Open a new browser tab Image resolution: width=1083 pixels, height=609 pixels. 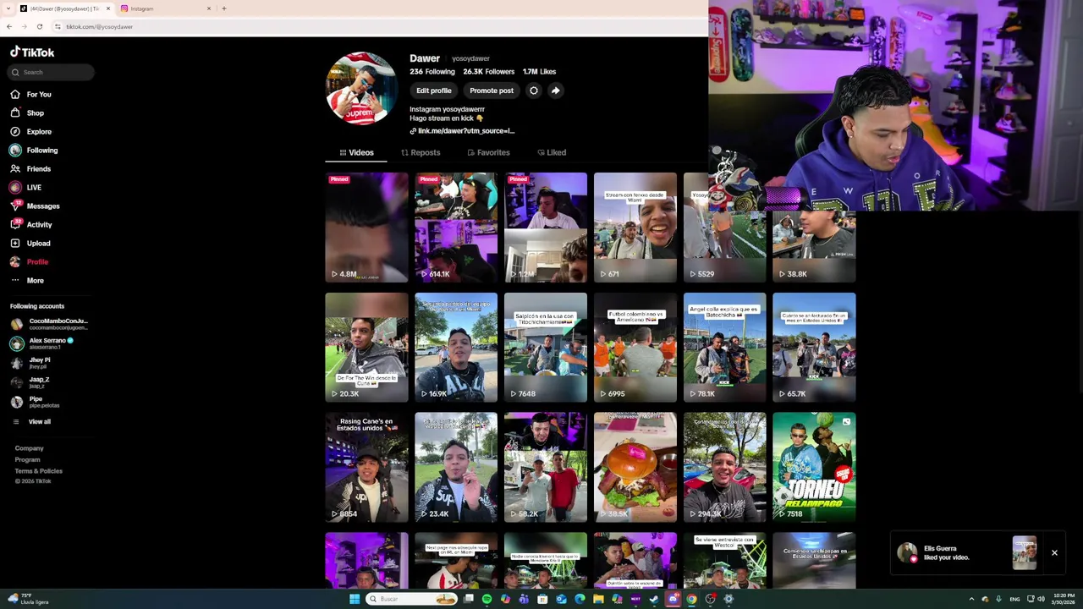[x=224, y=8]
